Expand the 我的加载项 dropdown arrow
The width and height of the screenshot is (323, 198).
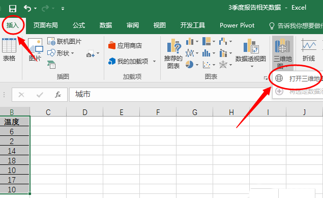point(154,61)
